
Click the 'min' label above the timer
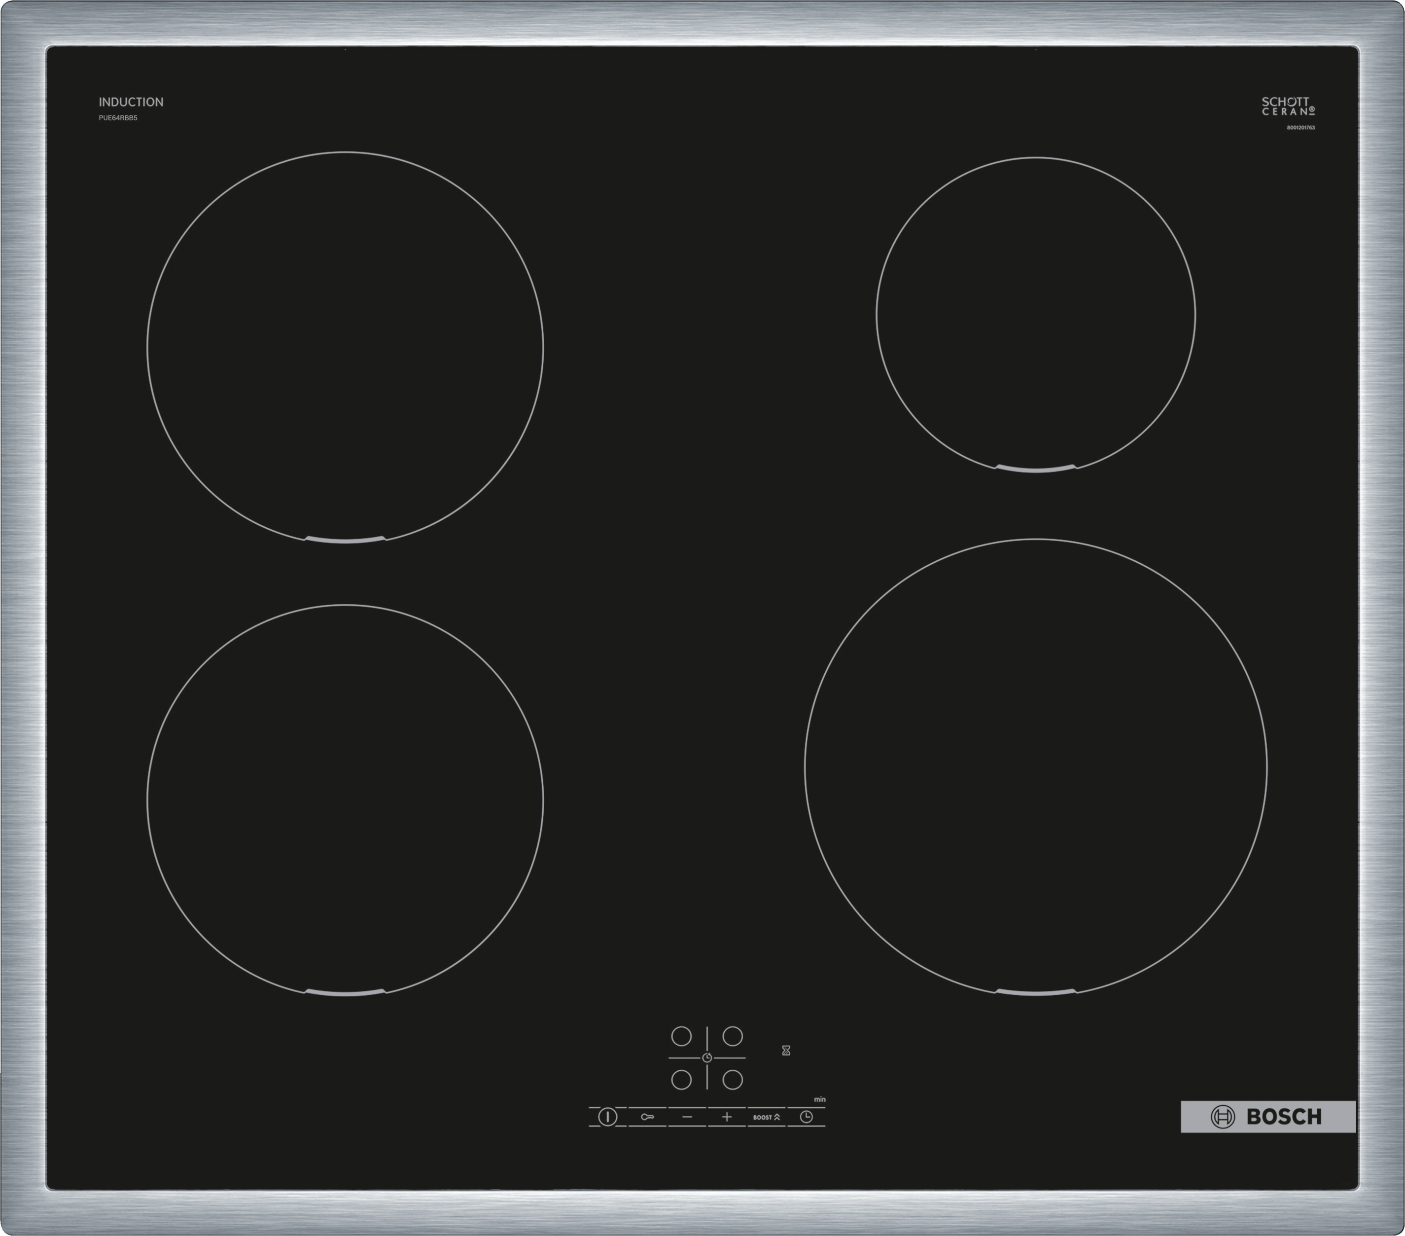coord(819,1099)
